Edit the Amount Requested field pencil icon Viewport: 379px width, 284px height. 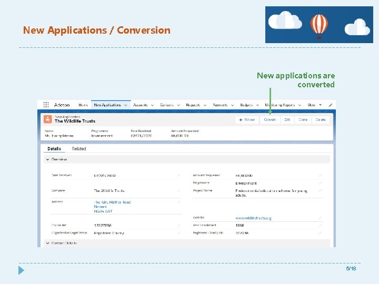(x=320, y=175)
